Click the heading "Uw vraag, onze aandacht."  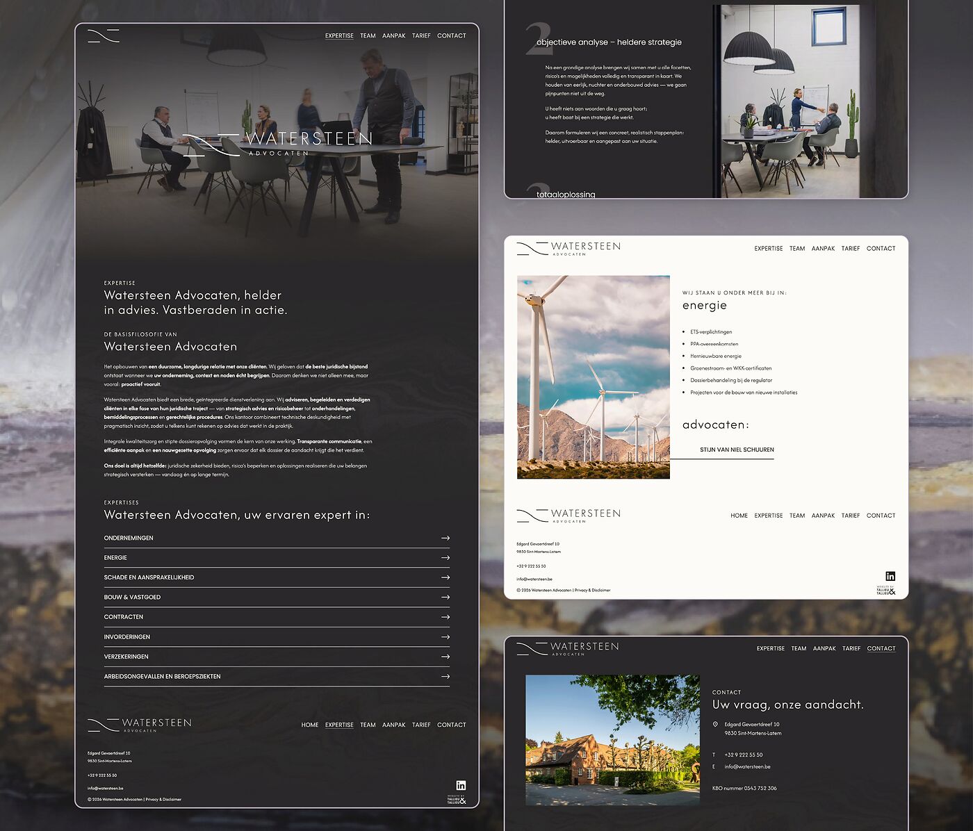[x=788, y=705]
